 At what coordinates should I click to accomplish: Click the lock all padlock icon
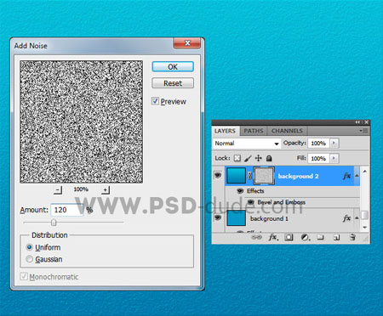tap(269, 158)
